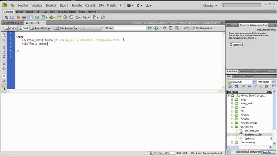Insert a horizontal rule icon
Screen dimensions: 278x156
(24, 17)
